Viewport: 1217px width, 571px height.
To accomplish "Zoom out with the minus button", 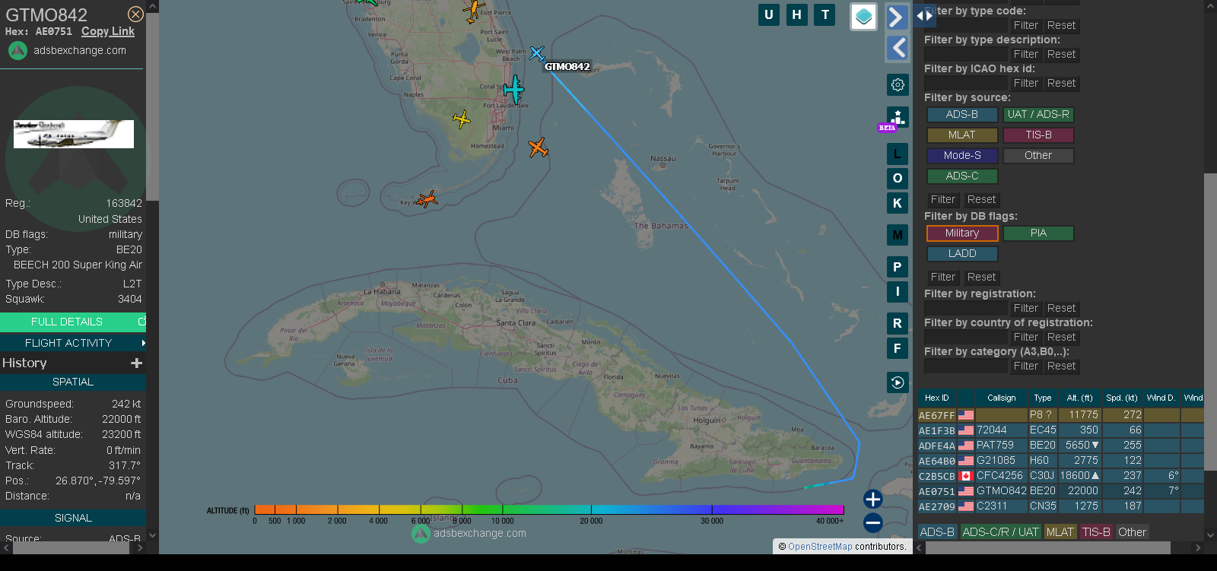I will click(x=873, y=522).
